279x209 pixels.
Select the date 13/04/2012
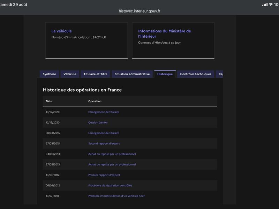click(53, 175)
